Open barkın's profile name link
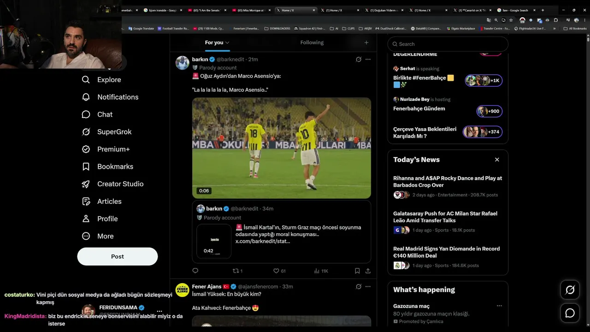Viewport: 590px width, 332px height. 200,59
